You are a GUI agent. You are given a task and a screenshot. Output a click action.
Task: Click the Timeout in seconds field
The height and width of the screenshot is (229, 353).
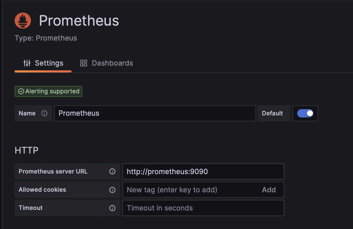click(x=203, y=208)
